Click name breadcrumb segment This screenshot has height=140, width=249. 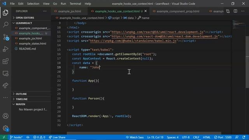144,18
